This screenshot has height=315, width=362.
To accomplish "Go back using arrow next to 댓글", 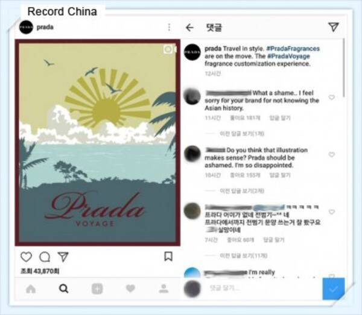I will (x=189, y=28).
